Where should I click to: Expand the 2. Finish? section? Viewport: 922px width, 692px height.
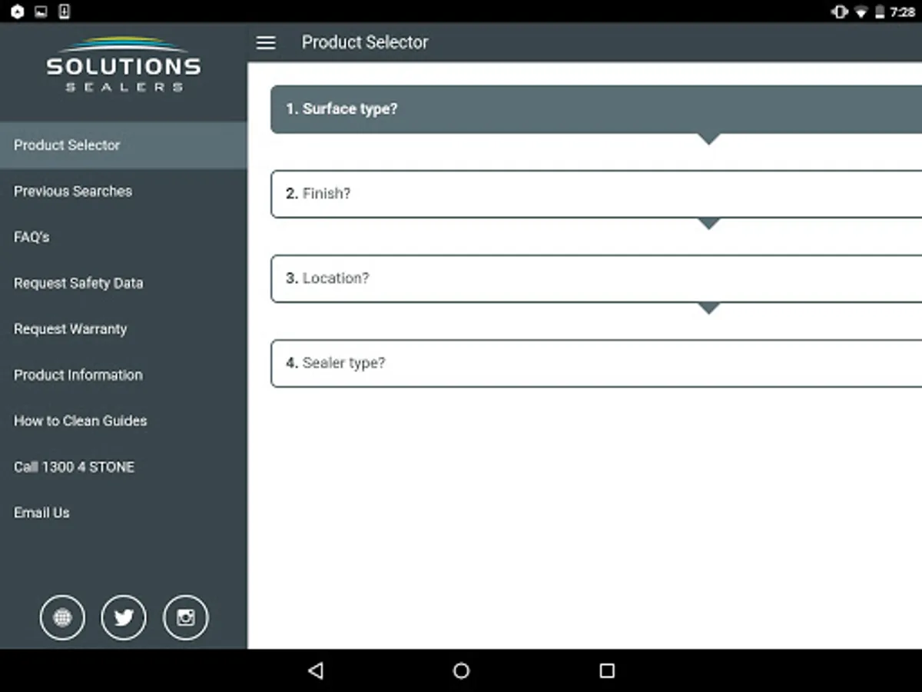click(x=596, y=194)
